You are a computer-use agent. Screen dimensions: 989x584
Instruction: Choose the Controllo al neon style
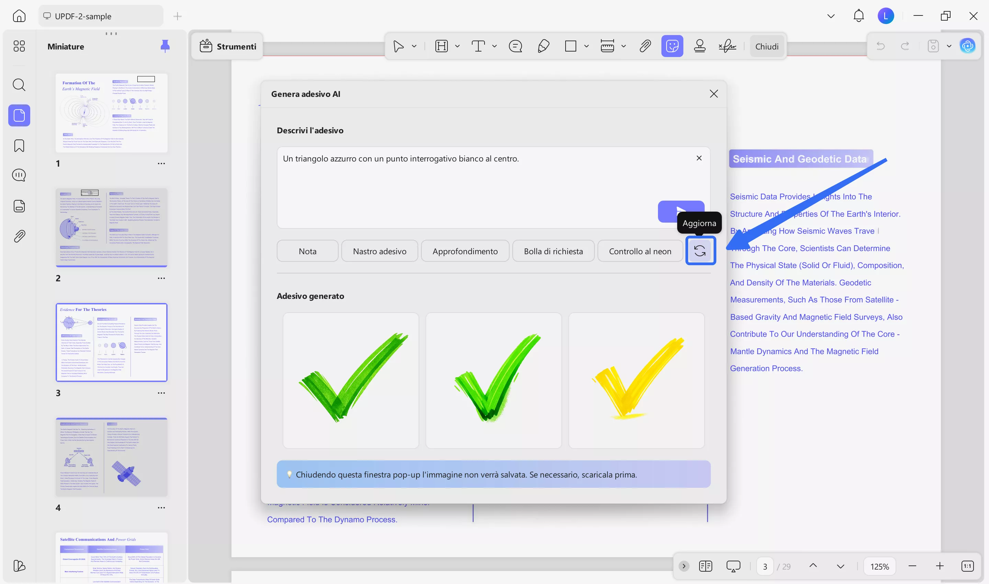[640, 251]
